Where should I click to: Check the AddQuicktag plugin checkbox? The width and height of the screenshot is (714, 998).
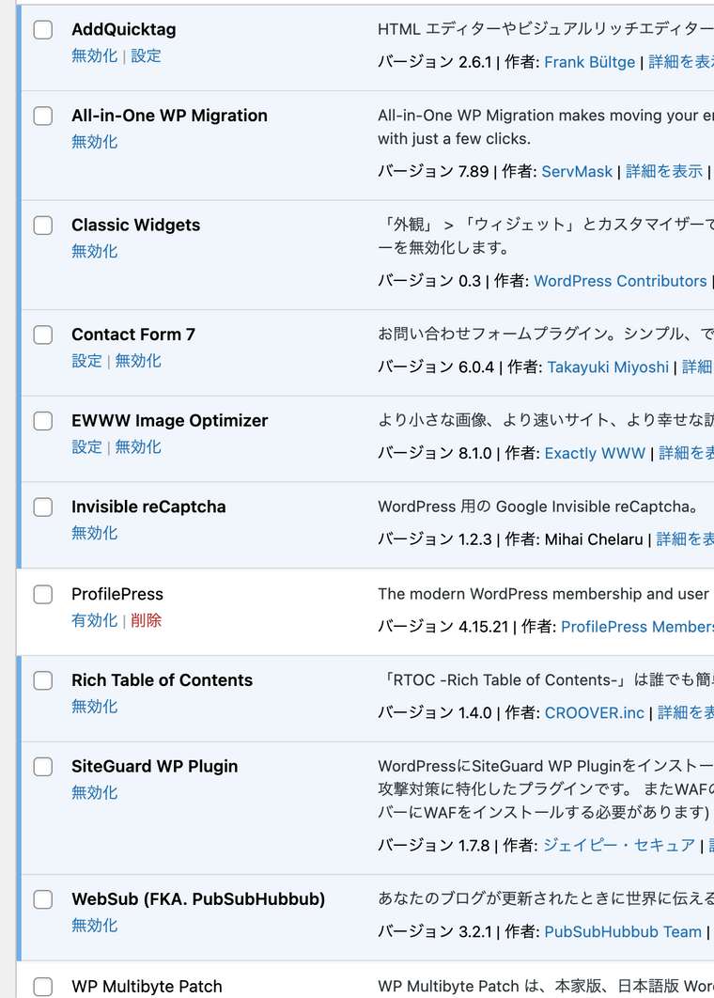point(42,29)
